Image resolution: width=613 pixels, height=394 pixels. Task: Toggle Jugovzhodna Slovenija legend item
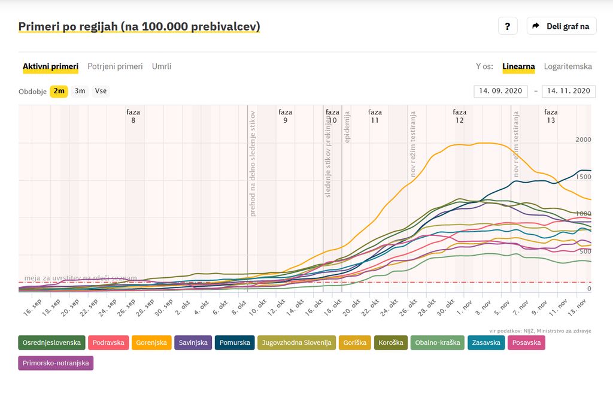(296, 343)
